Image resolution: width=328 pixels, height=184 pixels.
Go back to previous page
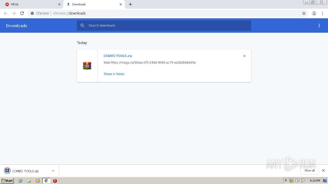(6, 13)
